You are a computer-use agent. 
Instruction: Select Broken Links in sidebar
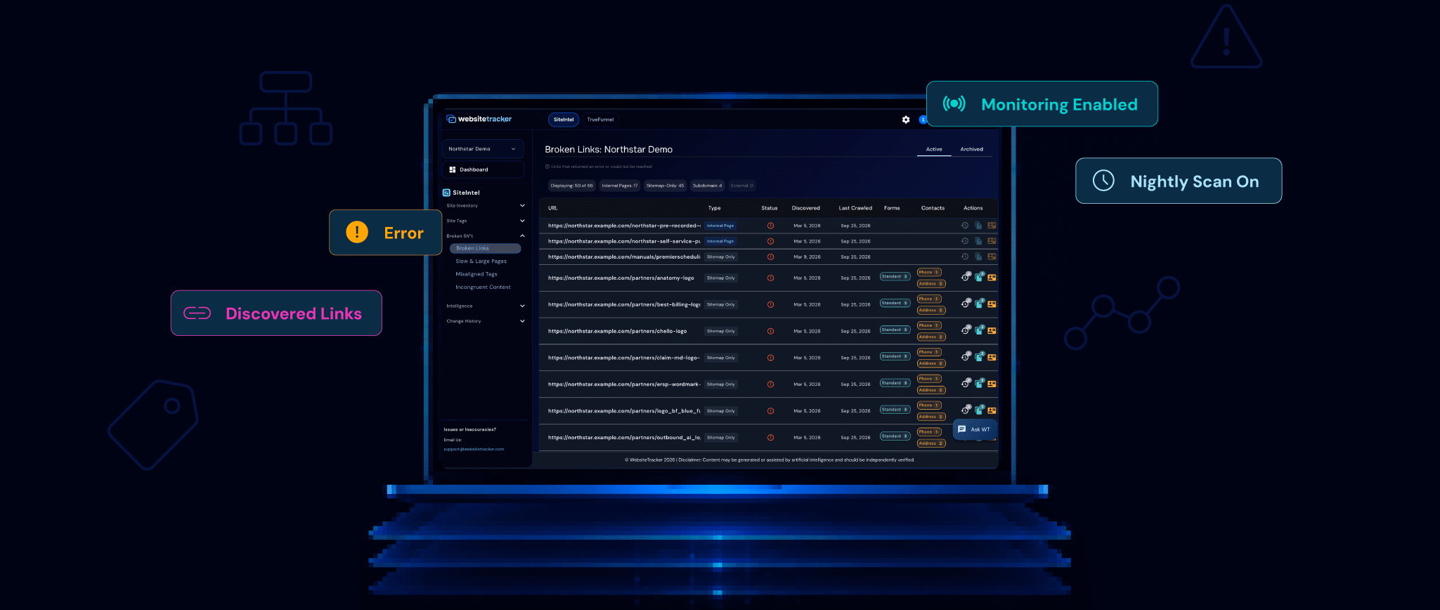[x=485, y=248]
